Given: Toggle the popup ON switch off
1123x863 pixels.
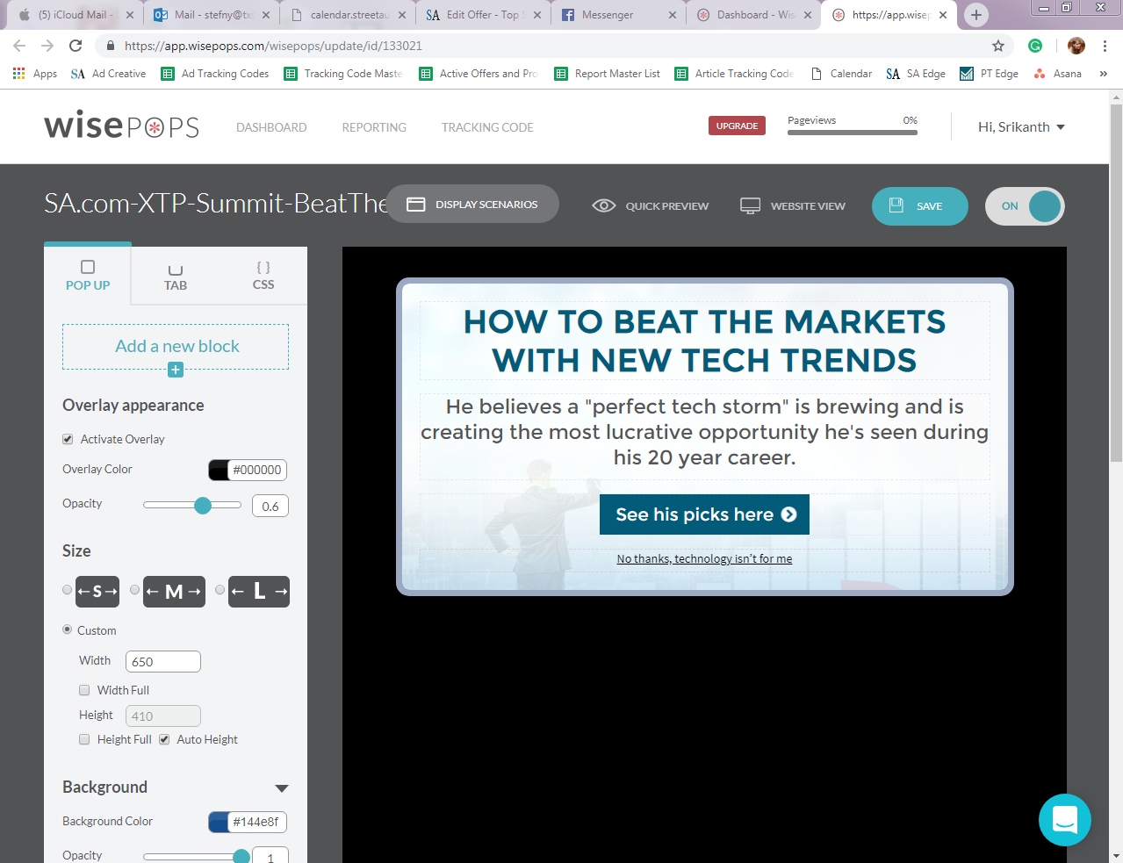Looking at the screenshot, I should click(x=1025, y=206).
